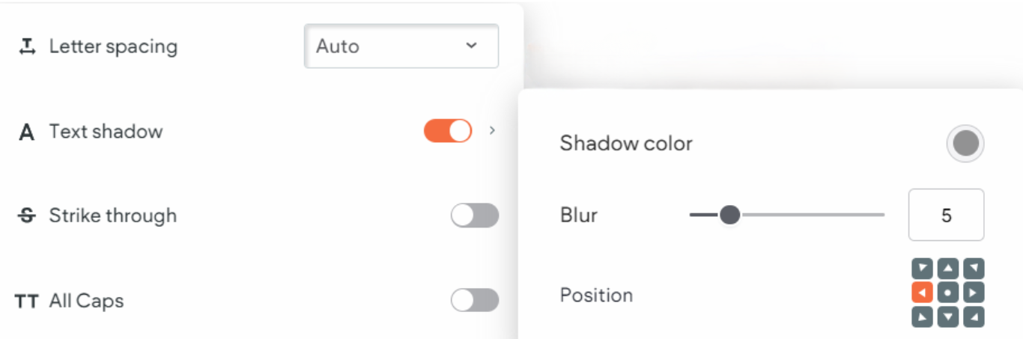
Task: Set shadow position to right arrow
Action: click(974, 293)
